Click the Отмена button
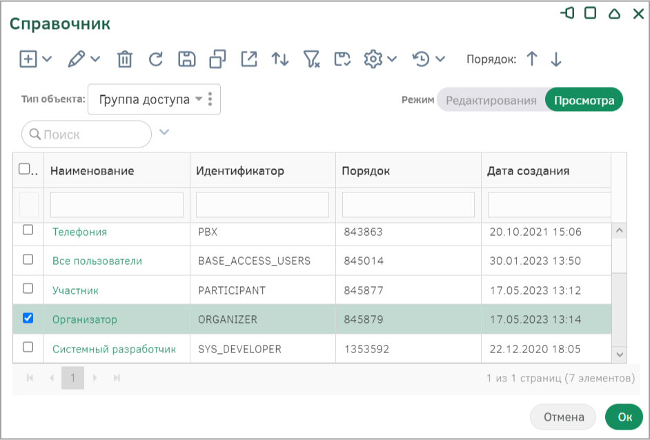 point(563,417)
